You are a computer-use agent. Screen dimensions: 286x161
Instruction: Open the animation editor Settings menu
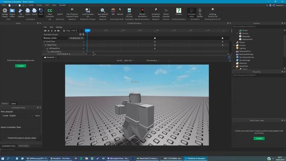[59, 27]
